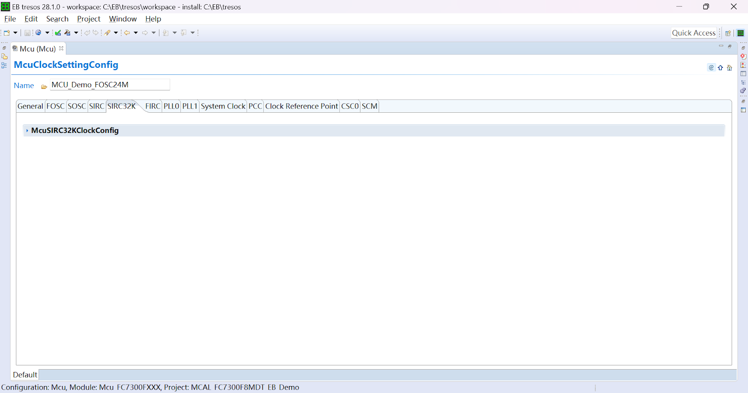
Task: Click the folder icon in left trim
Action: [4, 57]
